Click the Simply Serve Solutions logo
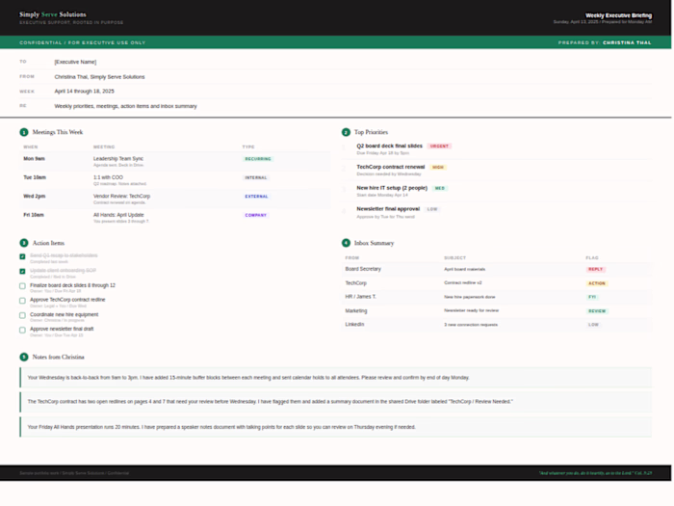The height and width of the screenshot is (506, 674). pyautogui.click(x=52, y=14)
